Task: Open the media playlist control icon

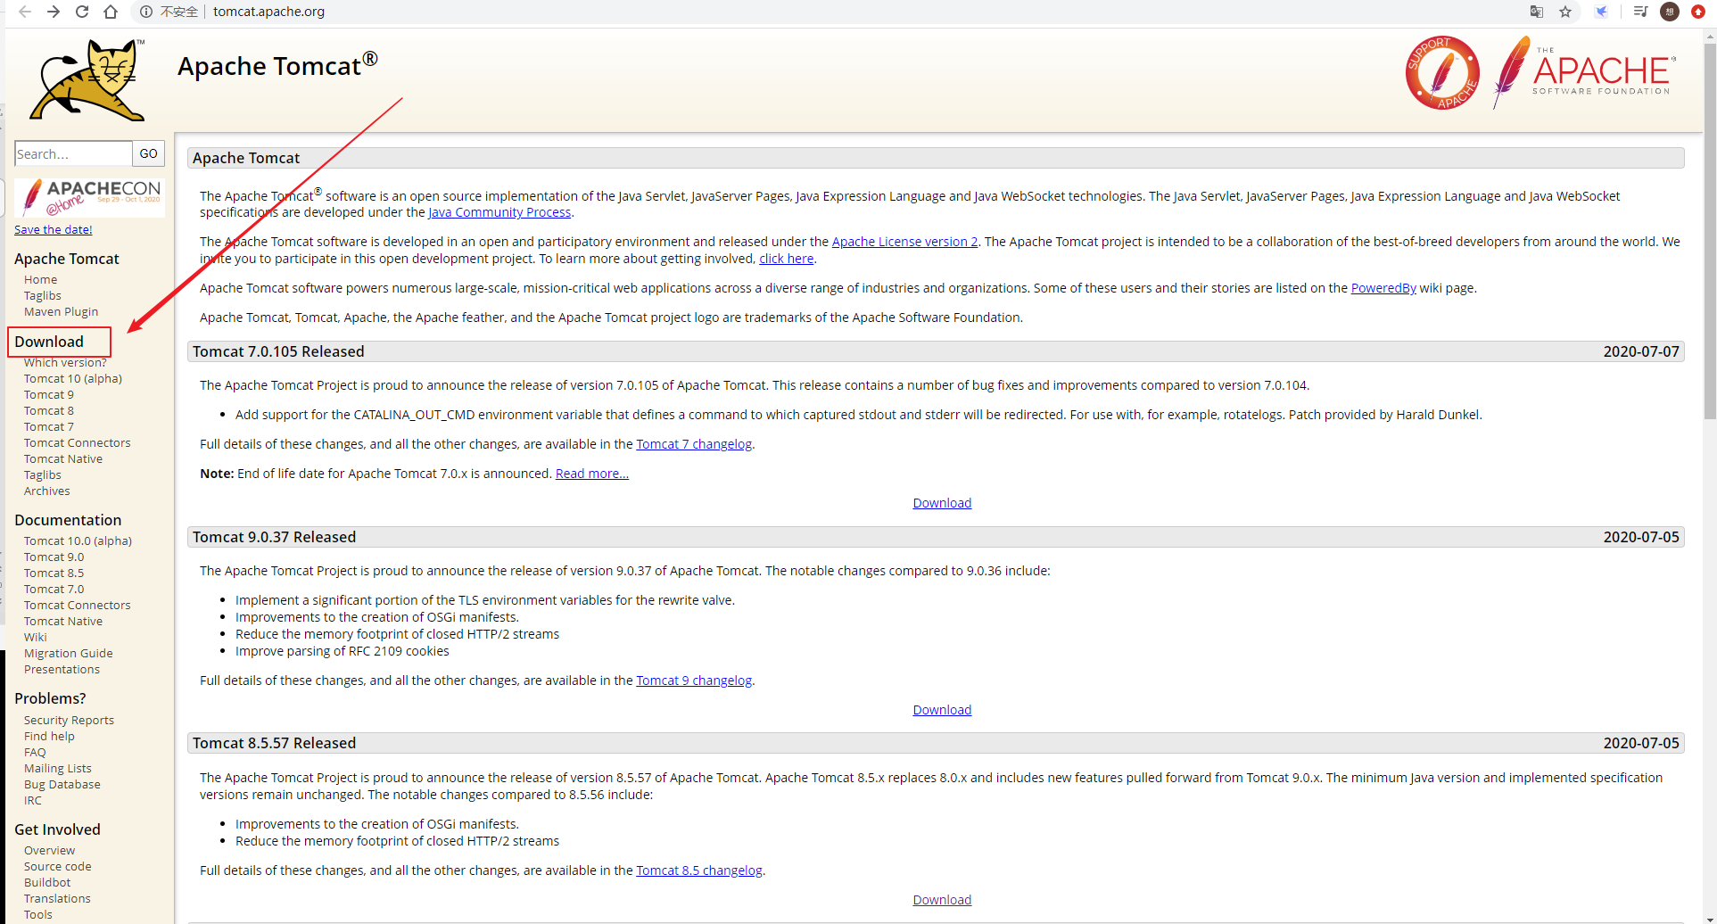Action: [1640, 12]
